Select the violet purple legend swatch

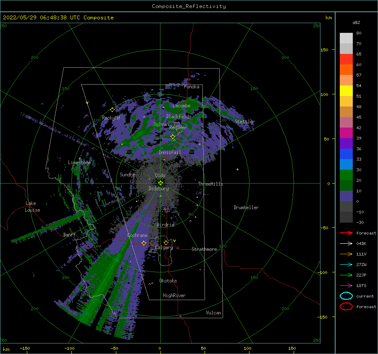(x=346, y=143)
